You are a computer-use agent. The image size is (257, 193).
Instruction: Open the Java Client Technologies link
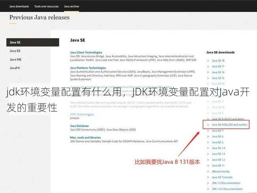[86, 52]
